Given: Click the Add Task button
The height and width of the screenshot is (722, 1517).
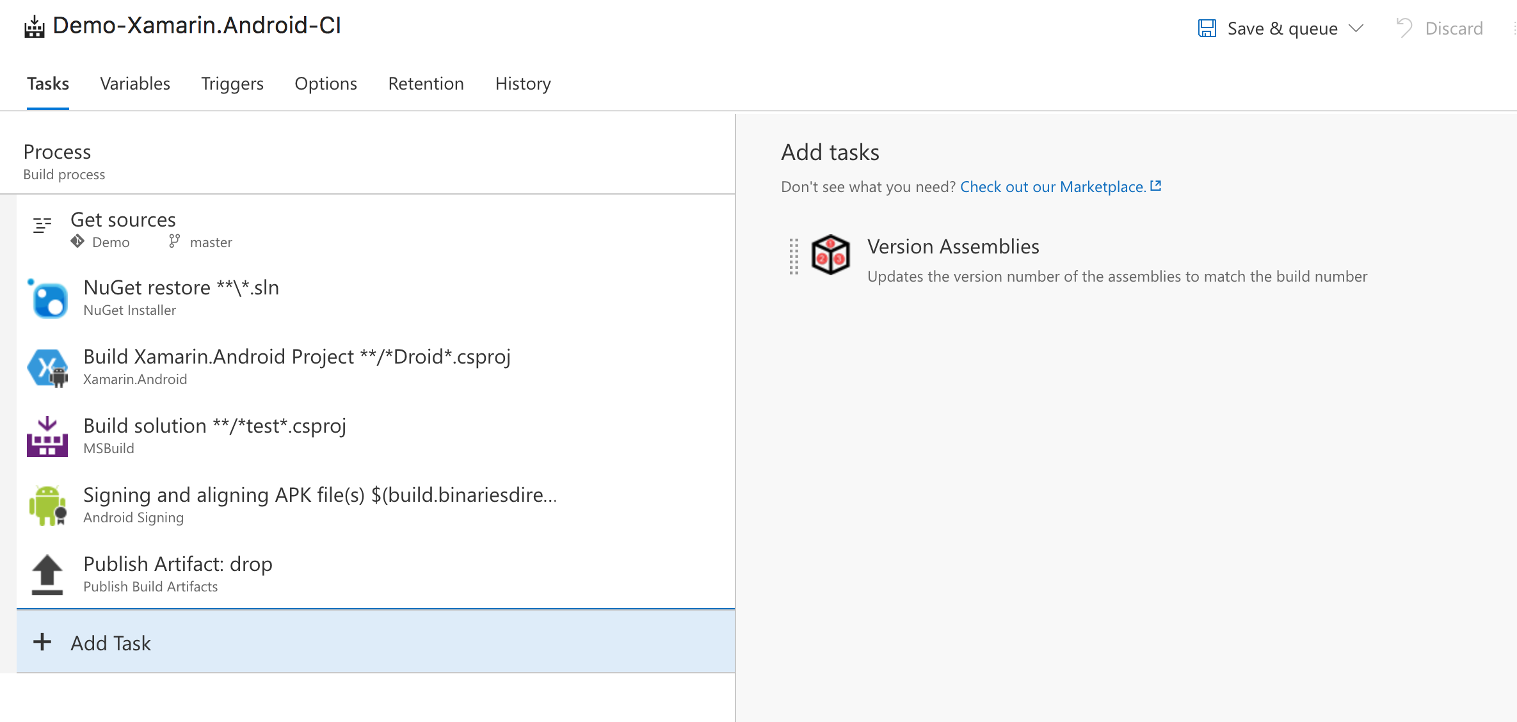Looking at the screenshot, I should [x=92, y=643].
